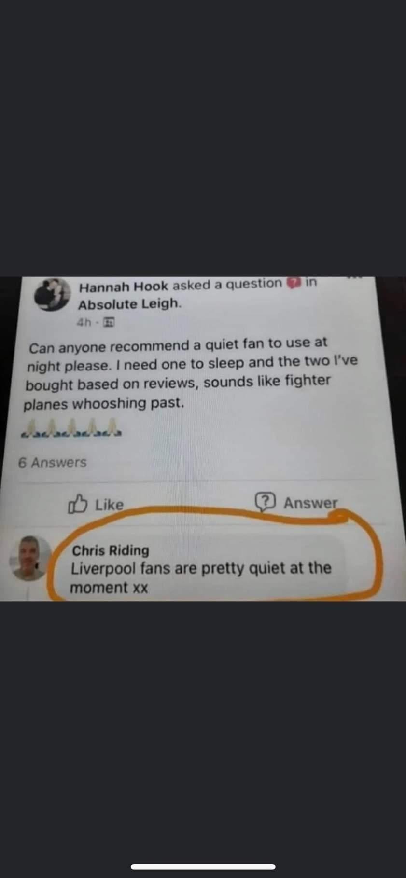Visit the Absolute Leigh group page

[130, 304]
